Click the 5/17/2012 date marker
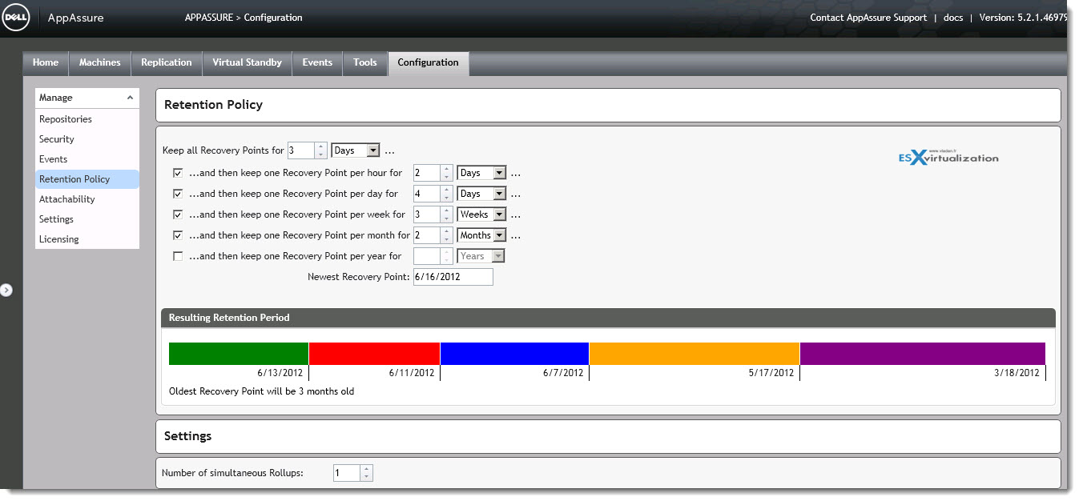Viewport: 1079px width, 501px height. click(771, 373)
